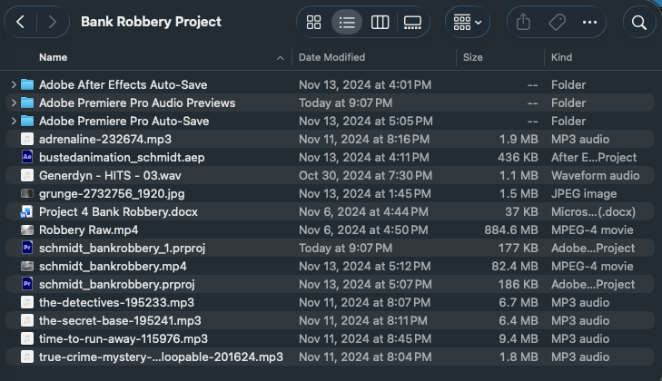Sort by Date Modified column header
Screen dimensions: 662x381
(331, 57)
